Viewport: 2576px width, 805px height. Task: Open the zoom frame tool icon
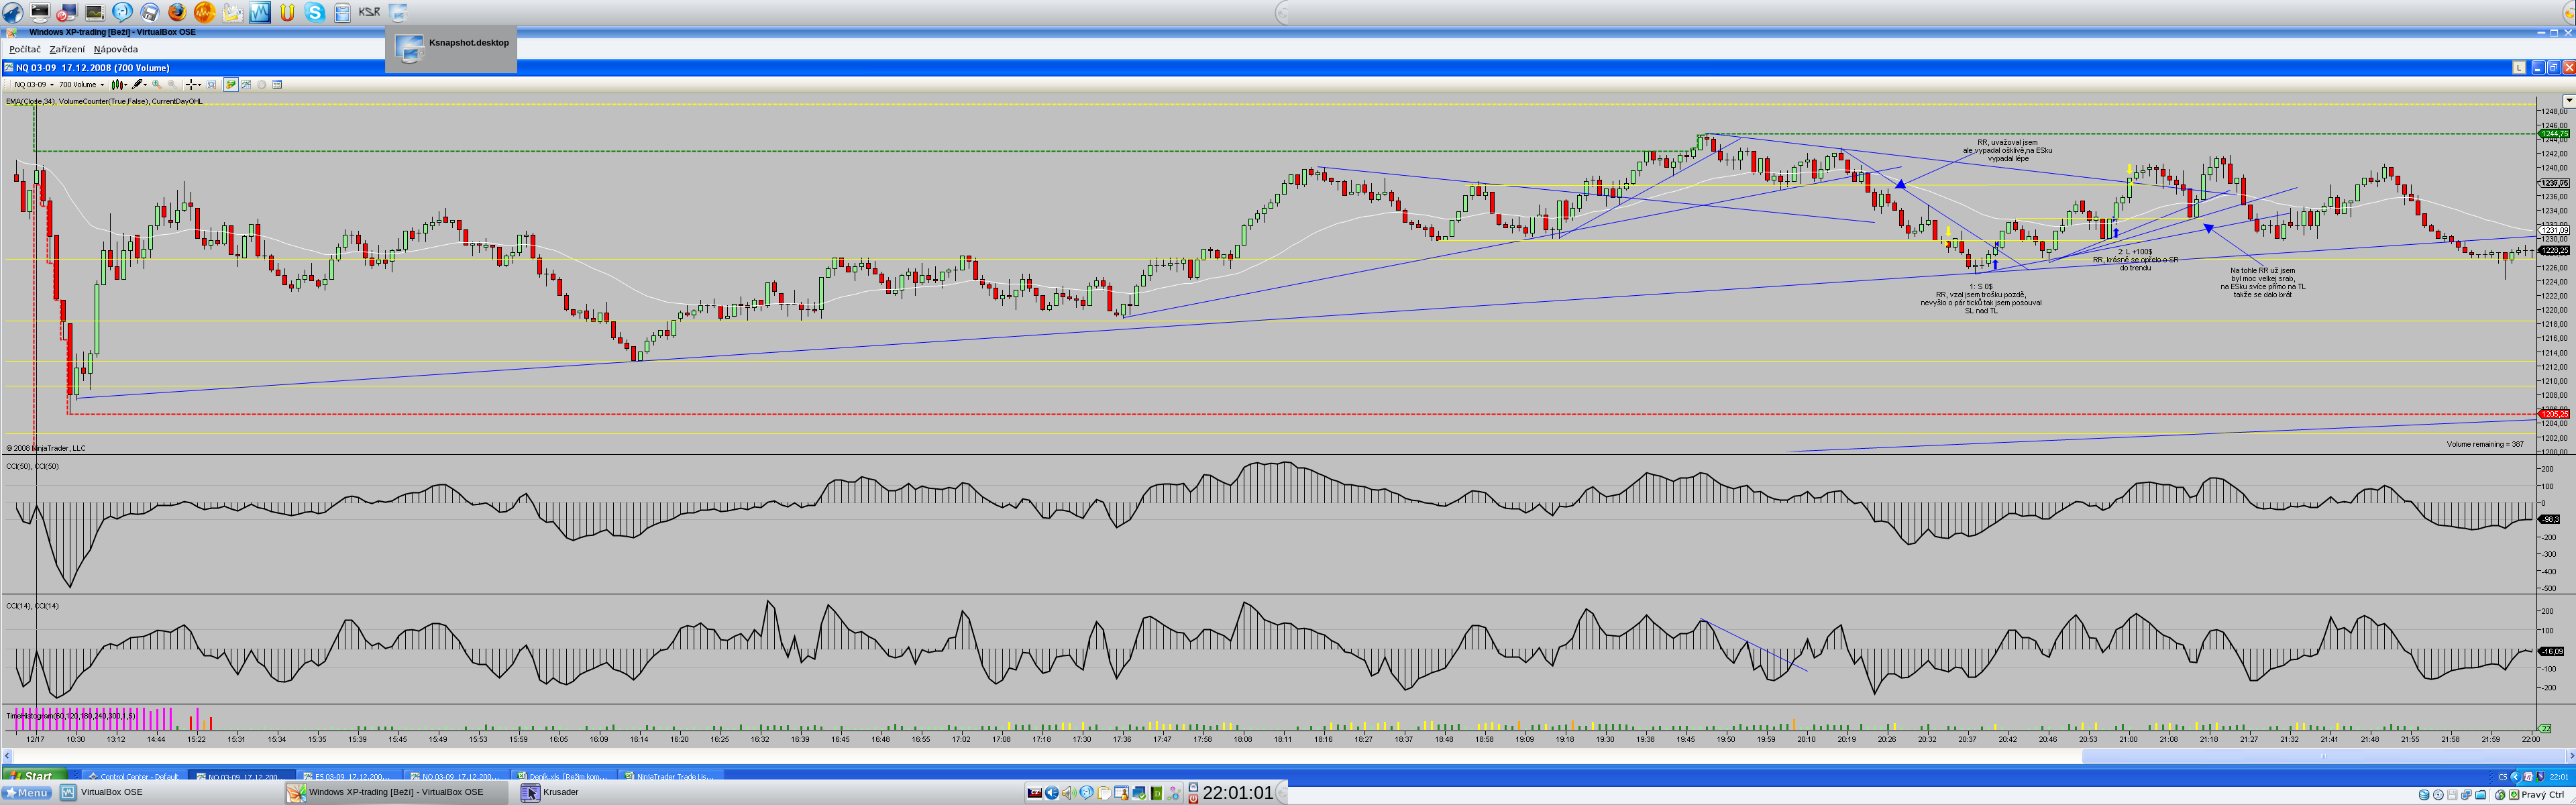pyautogui.click(x=211, y=85)
